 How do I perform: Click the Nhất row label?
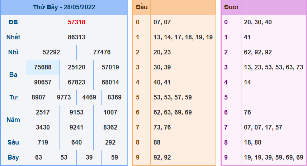coord(13,37)
